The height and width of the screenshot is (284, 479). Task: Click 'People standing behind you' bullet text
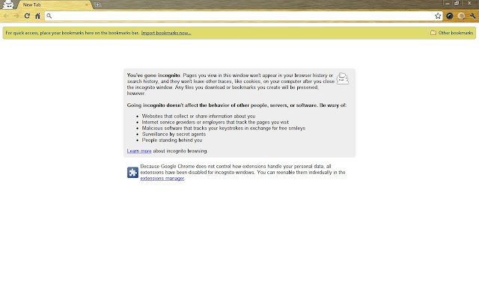[x=172, y=141]
